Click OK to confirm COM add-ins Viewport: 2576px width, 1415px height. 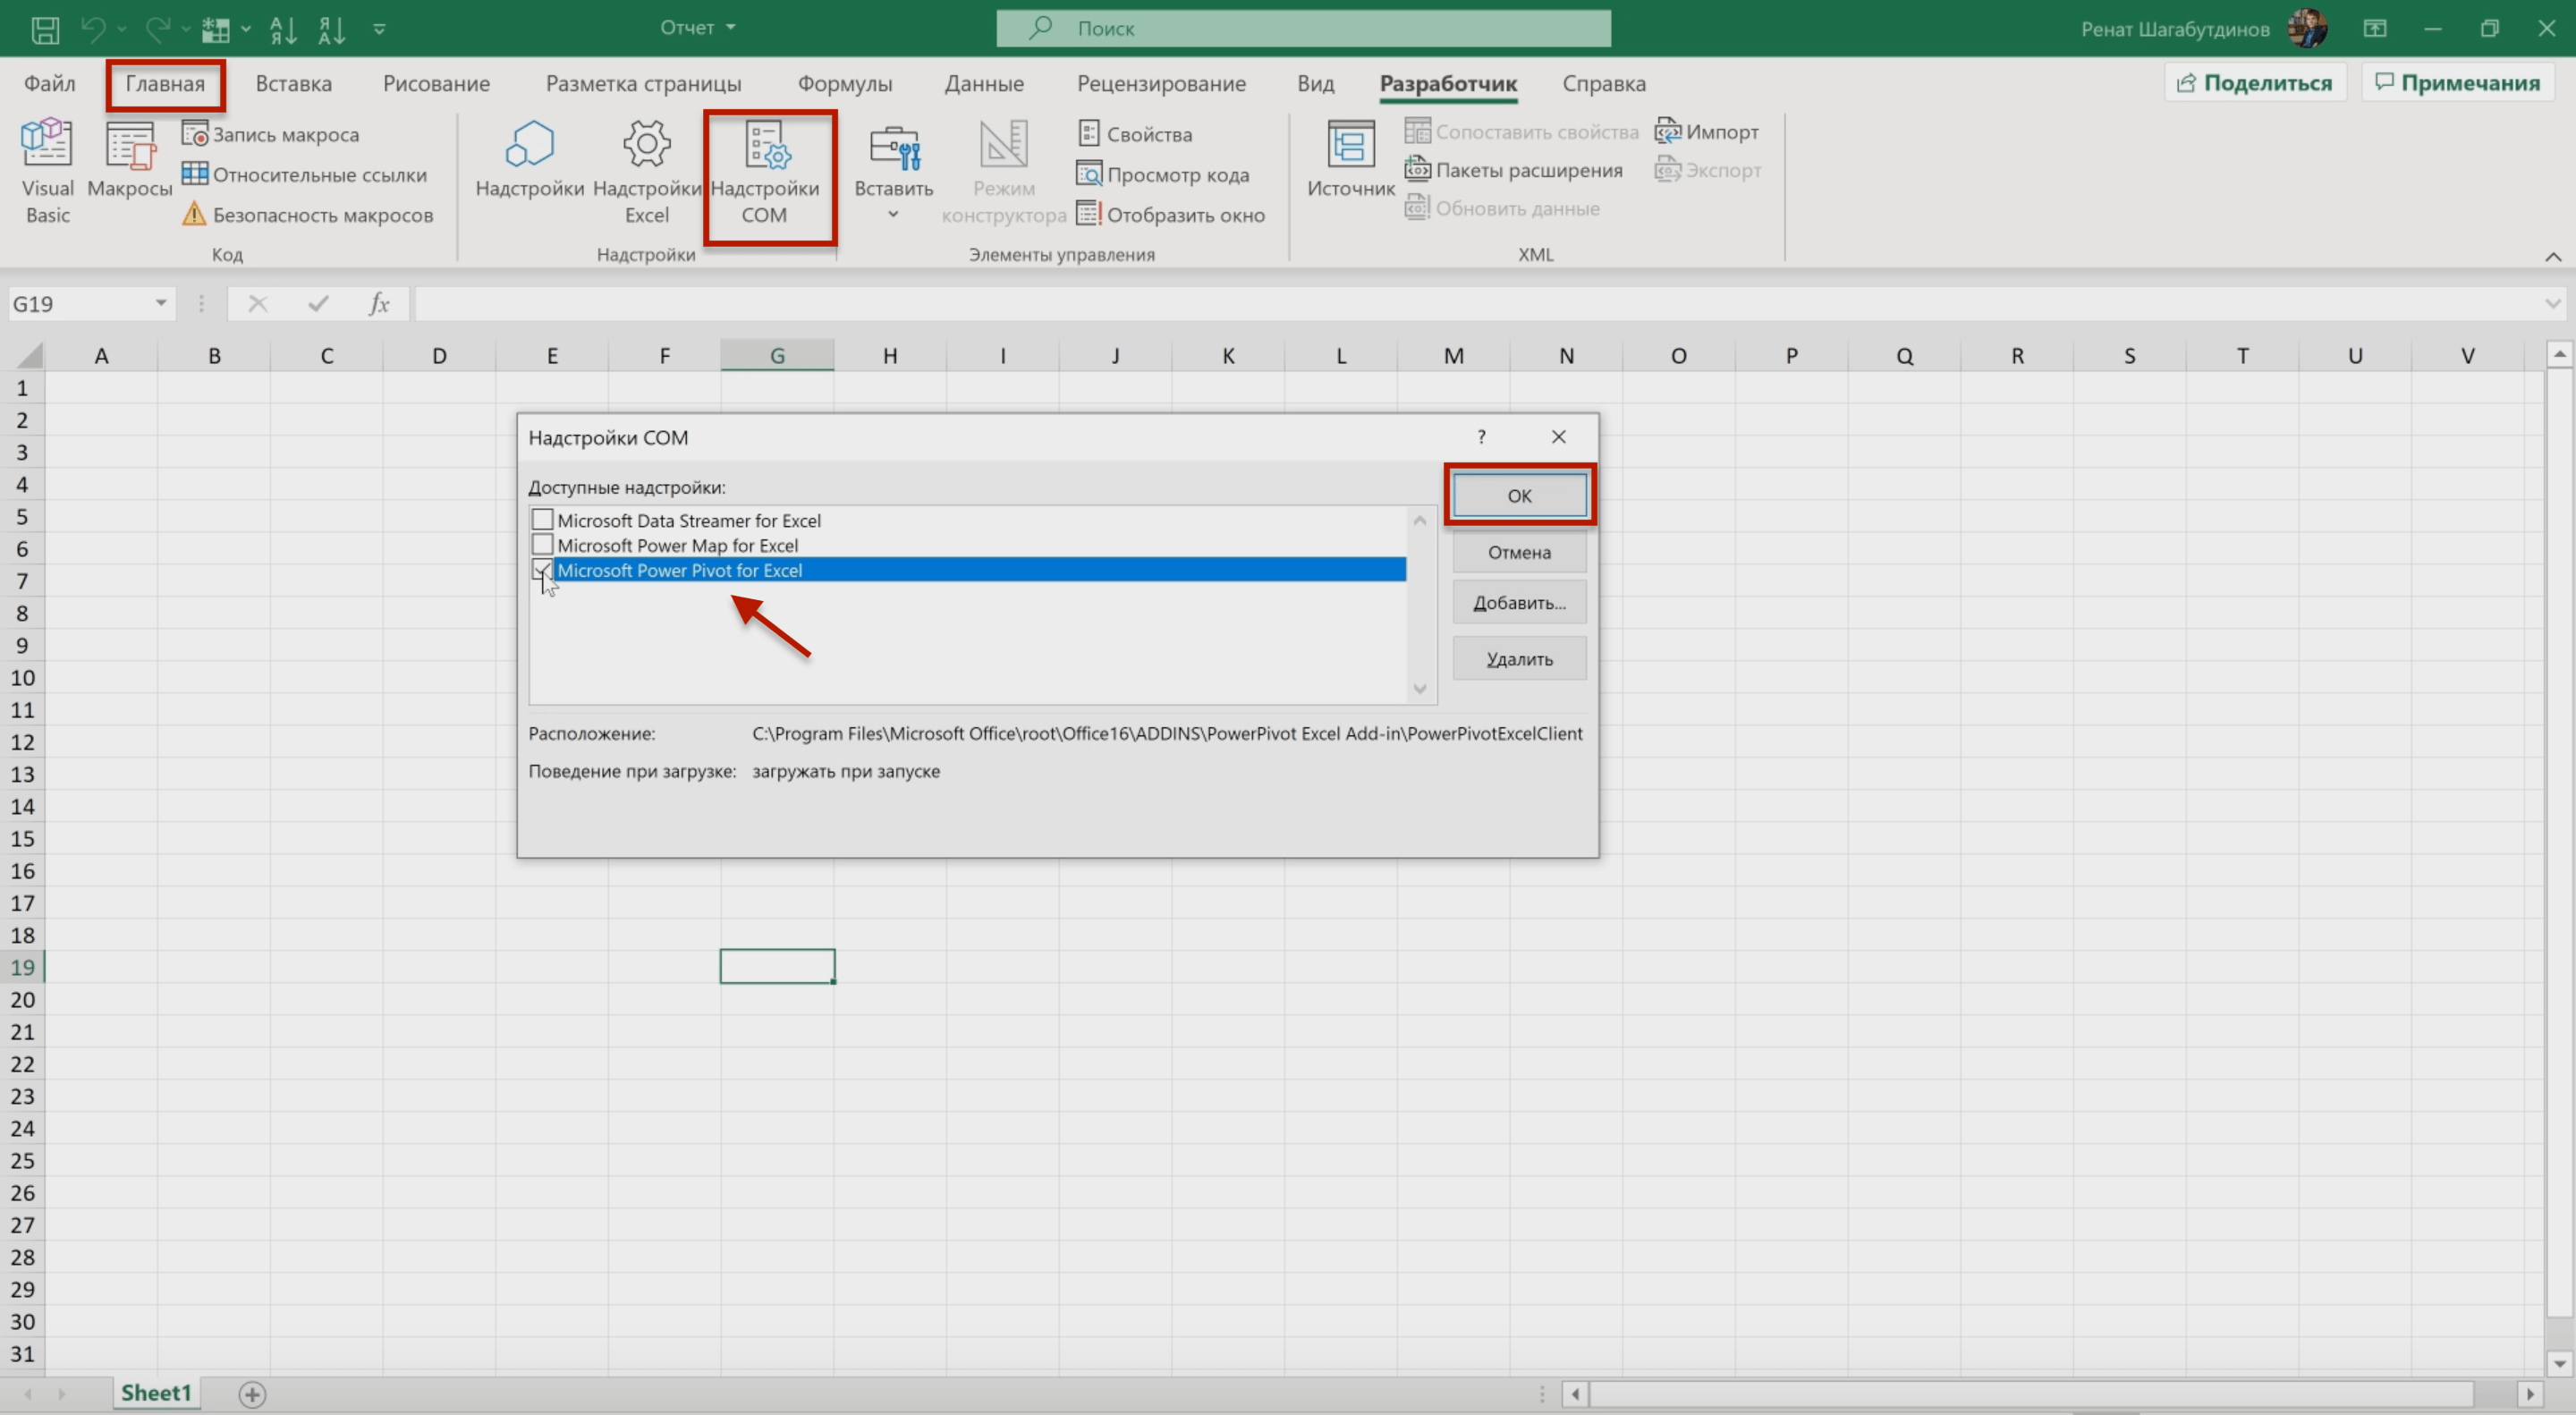point(1519,495)
